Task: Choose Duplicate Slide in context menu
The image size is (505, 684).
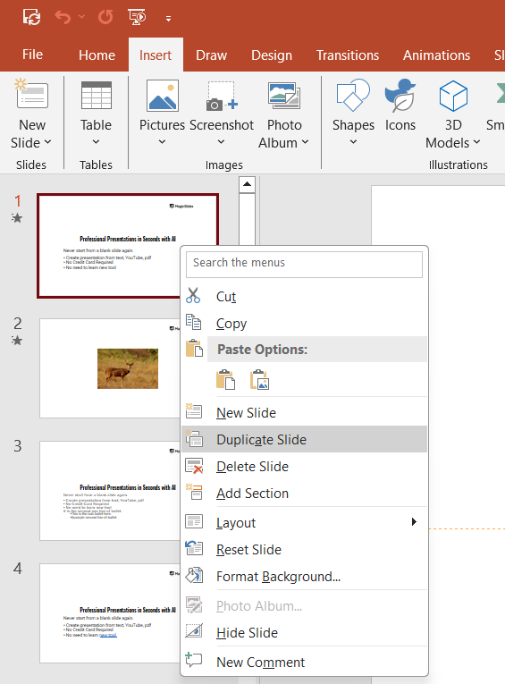Action: point(305,439)
